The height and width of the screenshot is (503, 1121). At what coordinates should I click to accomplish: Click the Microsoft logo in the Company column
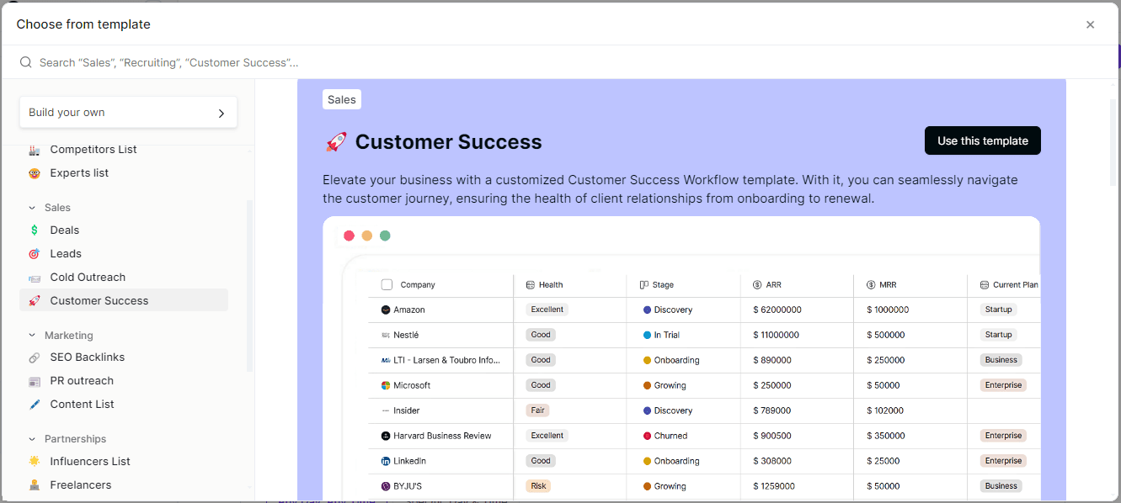(x=386, y=385)
